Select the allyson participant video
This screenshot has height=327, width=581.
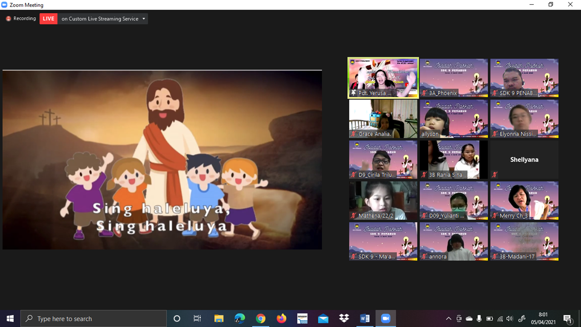[454, 119]
